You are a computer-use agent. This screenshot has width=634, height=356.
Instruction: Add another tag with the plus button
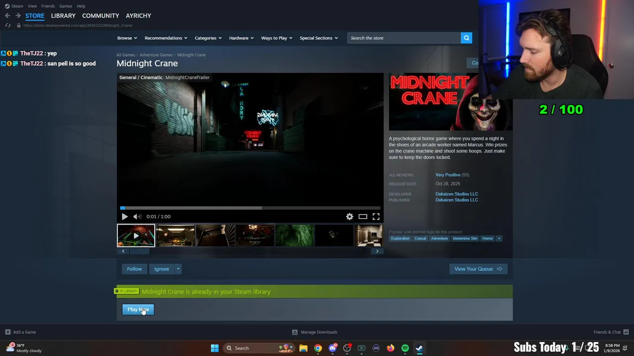pos(499,238)
